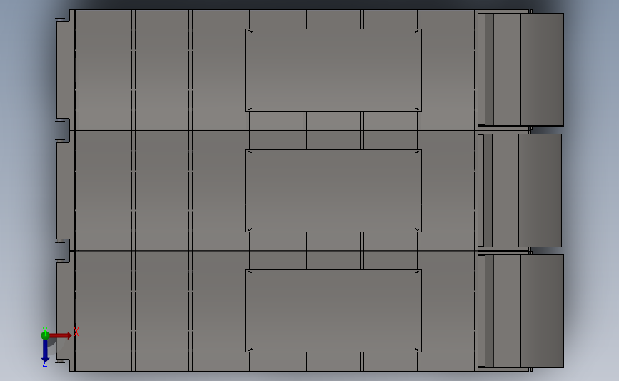The width and height of the screenshot is (619, 381).
Task: Select the bottom right protruding box of the model
Action: (x=520, y=311)
